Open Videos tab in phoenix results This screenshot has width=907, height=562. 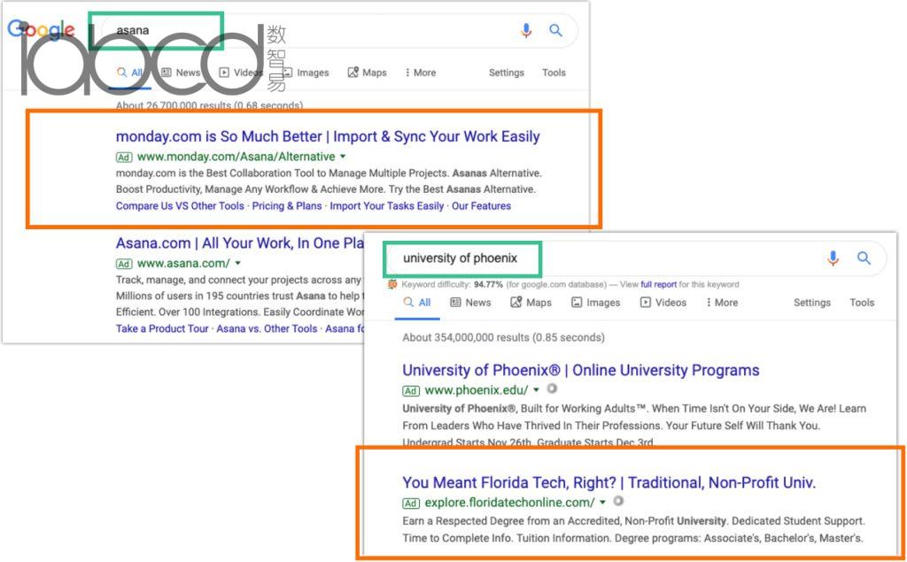(663, 303)
